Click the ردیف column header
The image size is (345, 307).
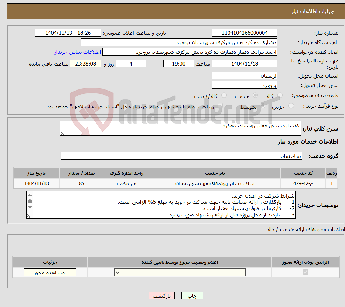pos(332,173)
